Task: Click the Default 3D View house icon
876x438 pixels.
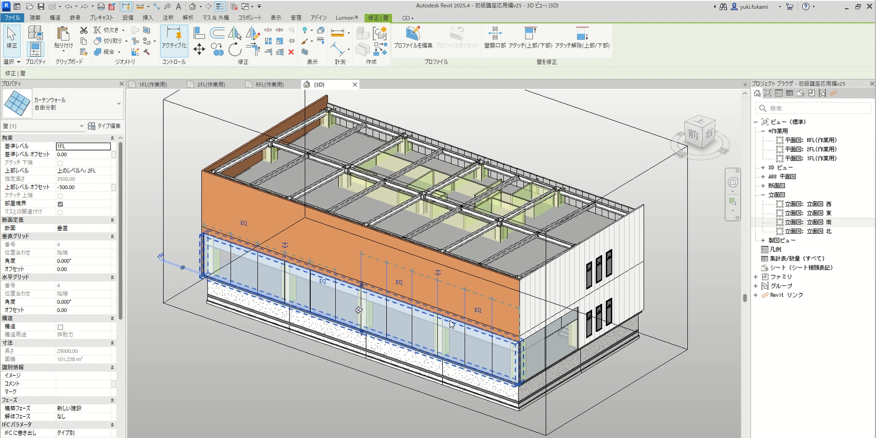Action: click(x=192, y=7)
